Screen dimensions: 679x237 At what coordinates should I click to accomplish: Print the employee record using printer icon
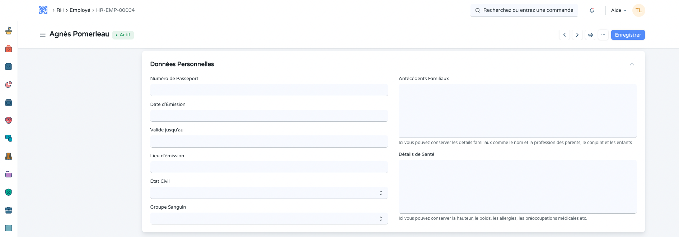(590, 35)
